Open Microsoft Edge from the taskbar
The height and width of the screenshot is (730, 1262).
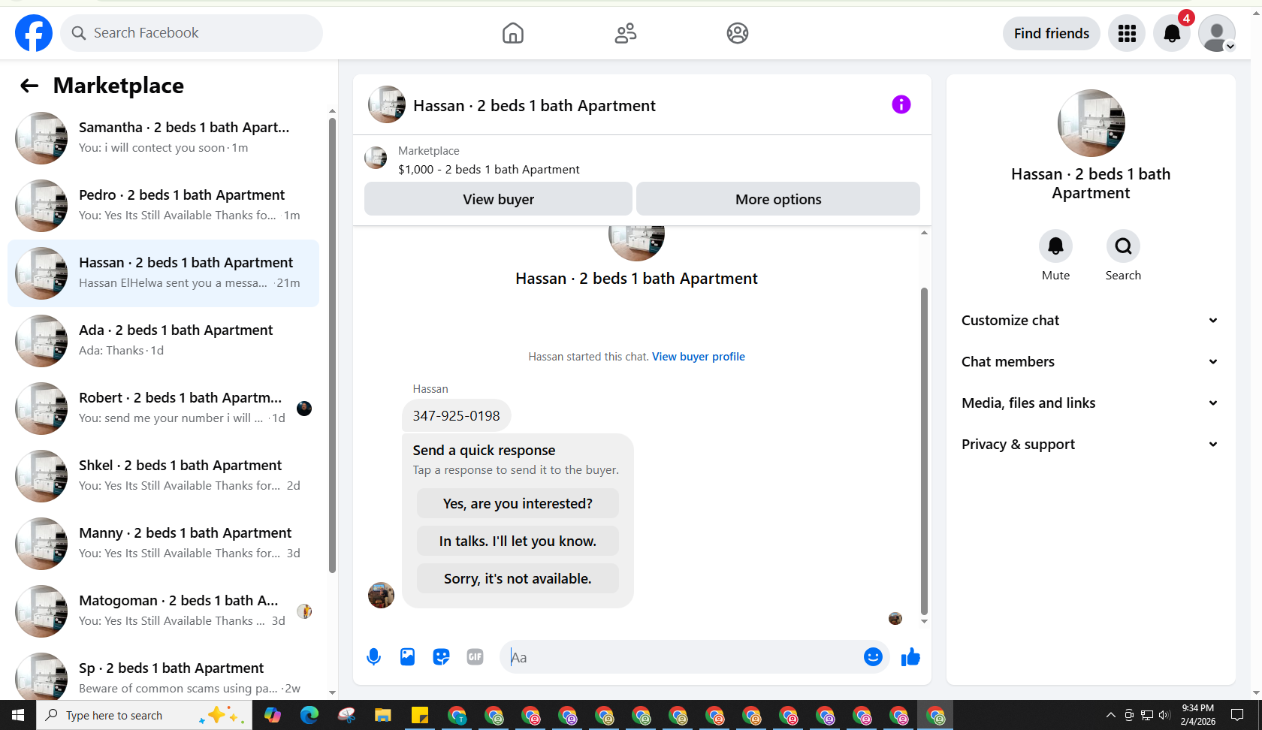click(x=309, y=715)
